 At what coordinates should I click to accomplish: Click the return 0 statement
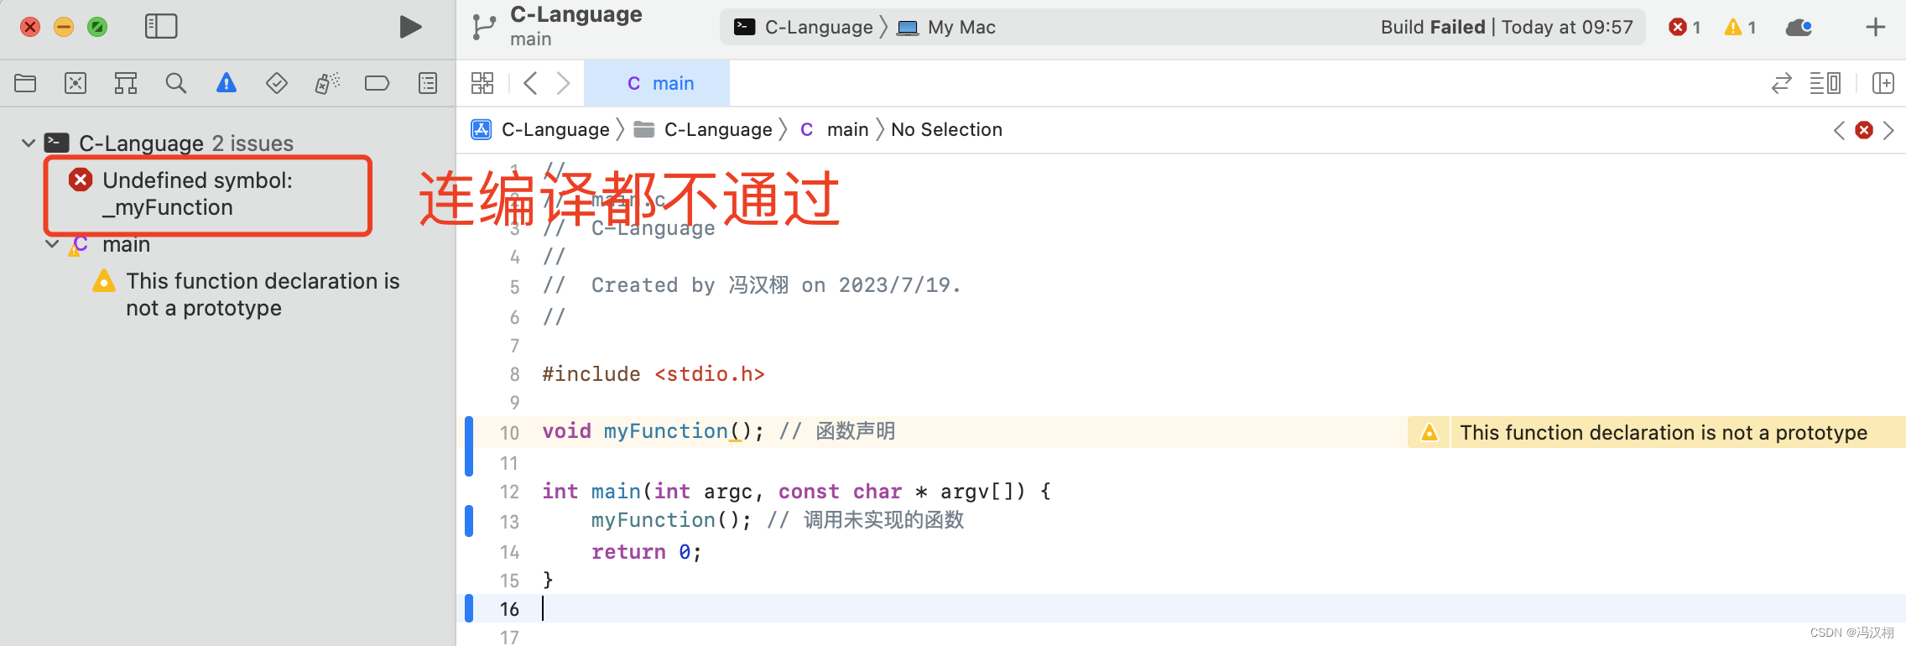pos(646,552)
